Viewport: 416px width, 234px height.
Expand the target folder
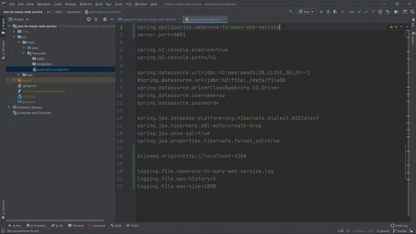point(14,80)
